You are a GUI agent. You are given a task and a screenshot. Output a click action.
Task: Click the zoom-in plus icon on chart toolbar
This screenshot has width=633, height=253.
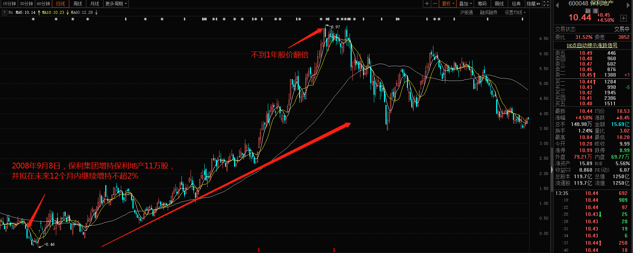[427, 4]
